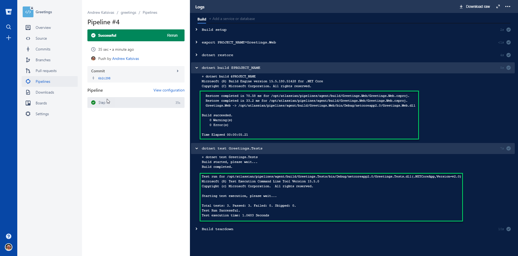Rerun Pipeline #4
Image resolution: width=518 pixels, height=256 pixels.
(x=172, y=35)
